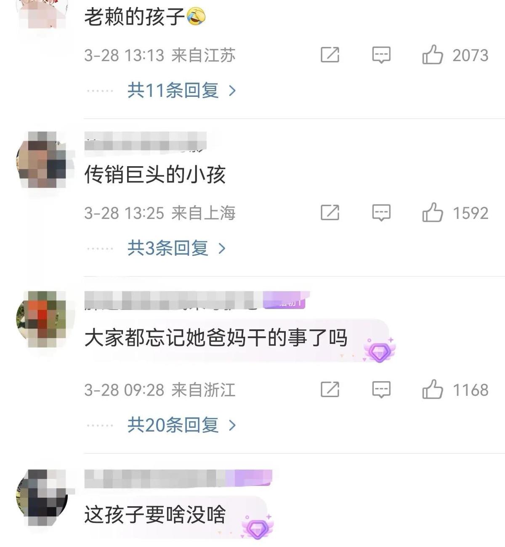Image resolution: width=505 pixels, height=547 pixels.
Task: Tap the diamond badge beside 这孩子要啥没啥
Action: pos(258,527)
